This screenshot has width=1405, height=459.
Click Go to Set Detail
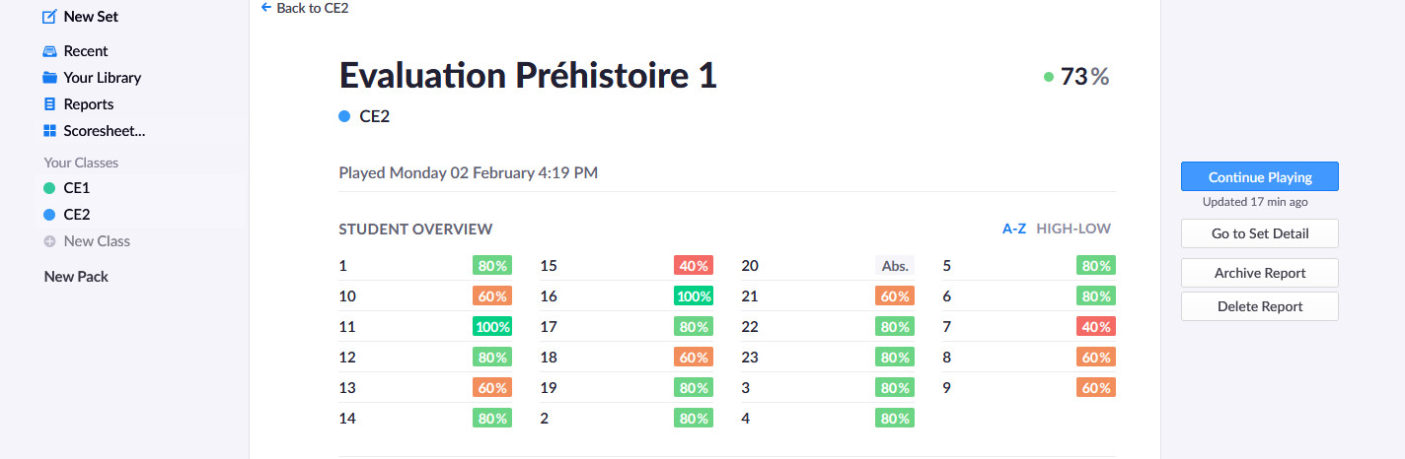pyautogui.click(x=1259, y=233)
